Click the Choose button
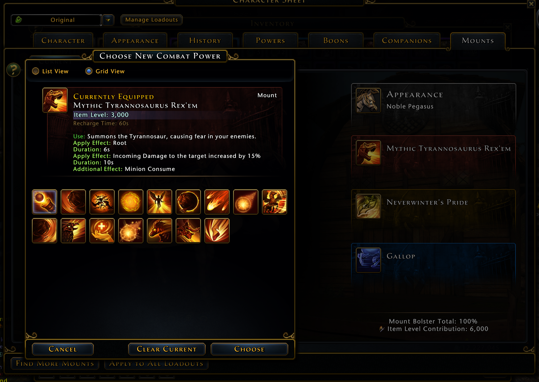Viewport: 539px width, 382px height. (x=249, y=349)
